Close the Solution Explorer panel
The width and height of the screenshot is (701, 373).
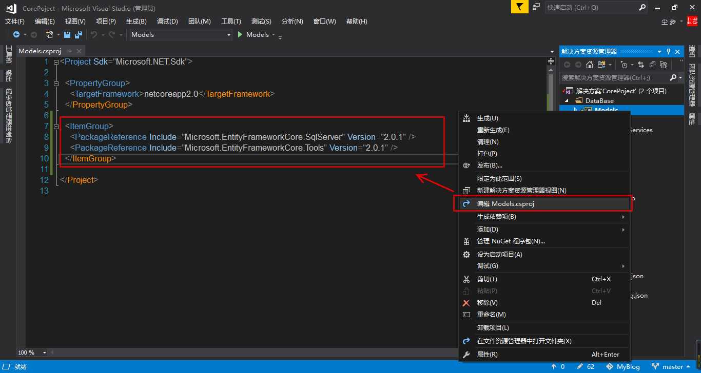tap(678, 51)
